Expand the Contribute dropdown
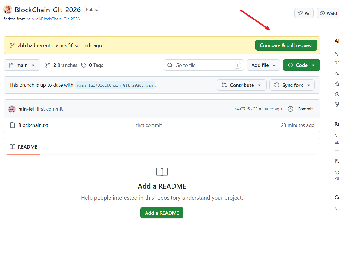Viewport: 339px width, 254px height. point(242,85)
